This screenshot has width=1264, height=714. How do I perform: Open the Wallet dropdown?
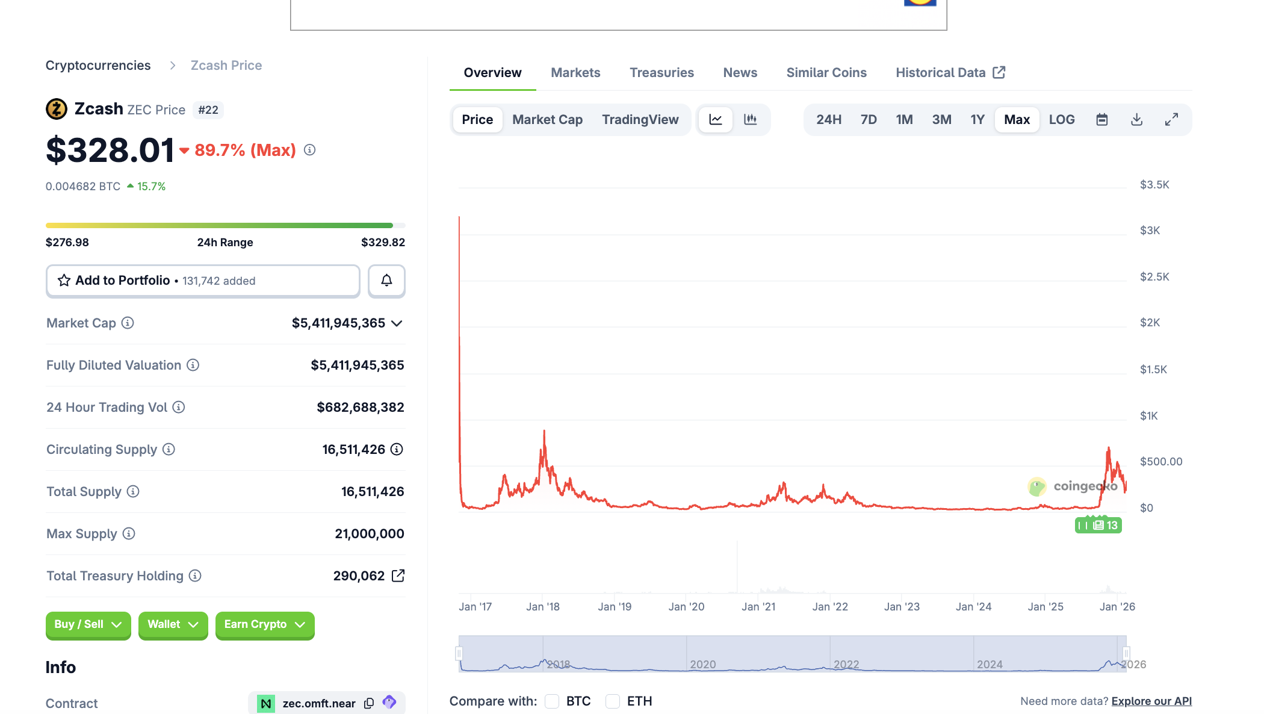click(x=173, y=624)
